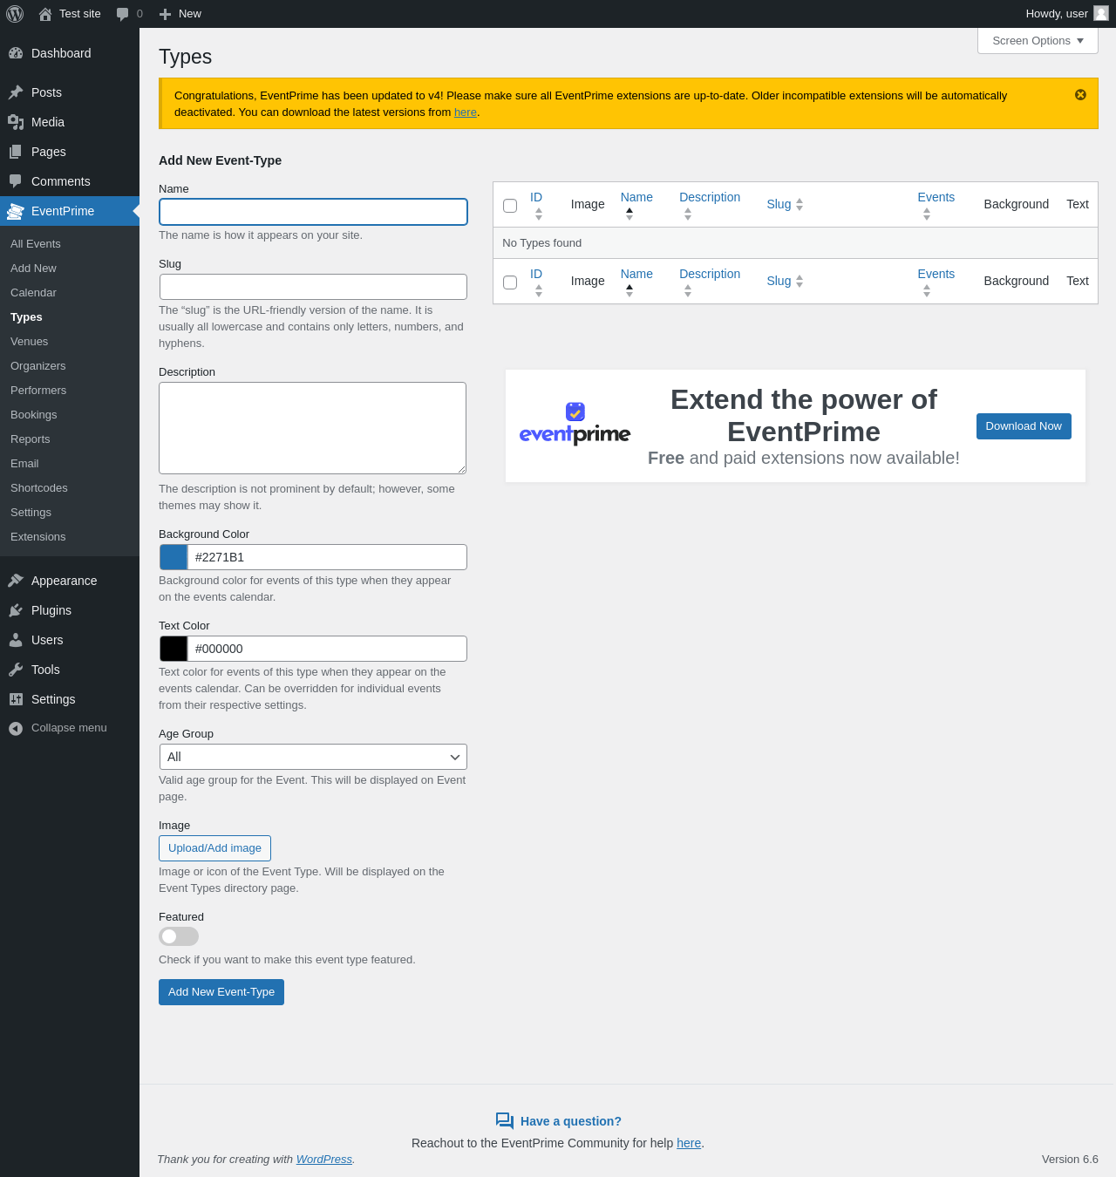This screenshot has width=1116, height=1177.
Task: Go to the Organizers submenu item
Action: (x=38, y=366)
